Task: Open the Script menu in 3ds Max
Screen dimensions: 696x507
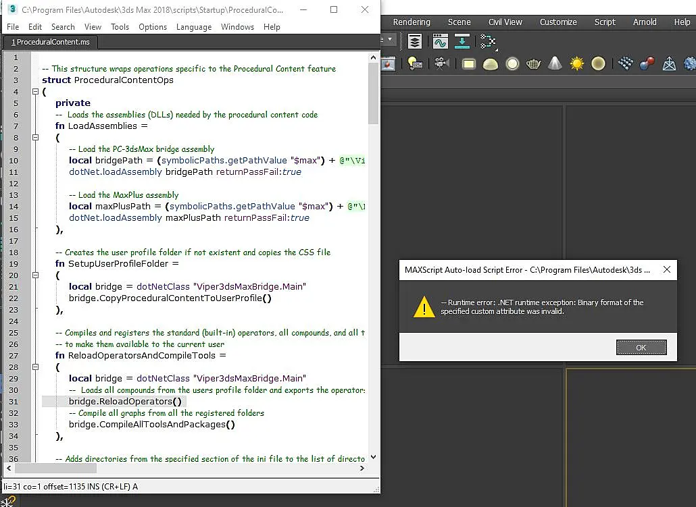Action: point(605,22)
